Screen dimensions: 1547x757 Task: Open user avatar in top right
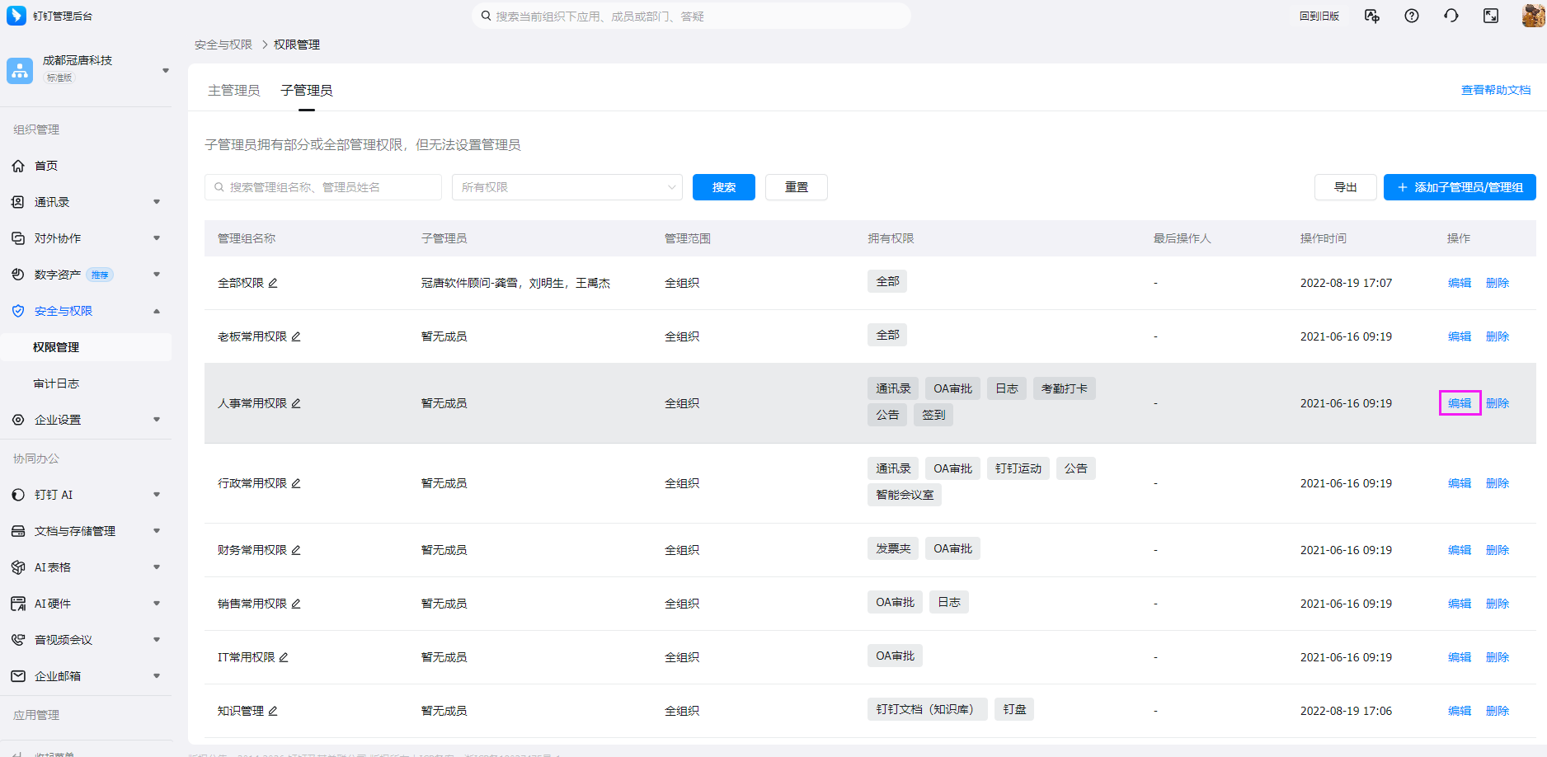click(1533, 16)
